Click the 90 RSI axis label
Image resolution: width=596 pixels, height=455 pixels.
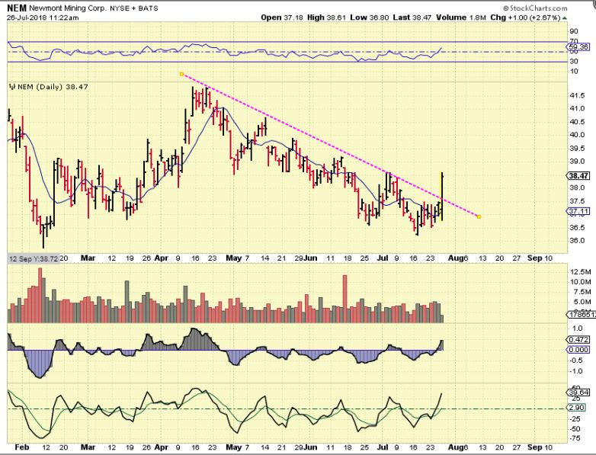pos(574,31)
